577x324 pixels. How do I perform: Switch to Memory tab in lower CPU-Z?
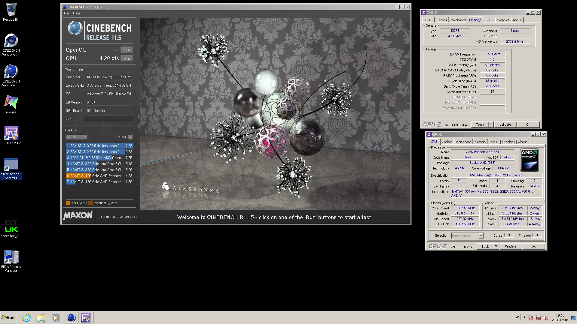click(480, 142)
